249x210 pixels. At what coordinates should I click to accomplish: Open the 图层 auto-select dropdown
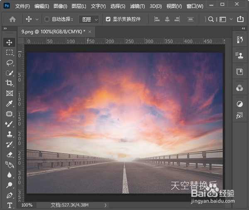tap(90, 19)
